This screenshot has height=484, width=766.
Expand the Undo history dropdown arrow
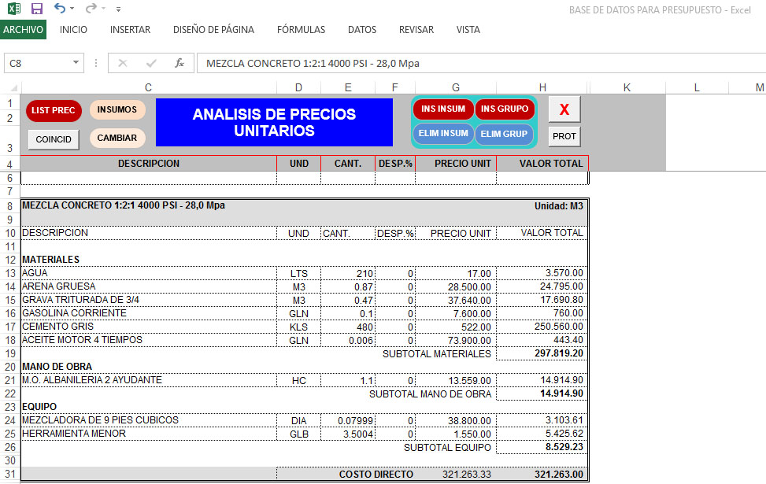point(72,9)
